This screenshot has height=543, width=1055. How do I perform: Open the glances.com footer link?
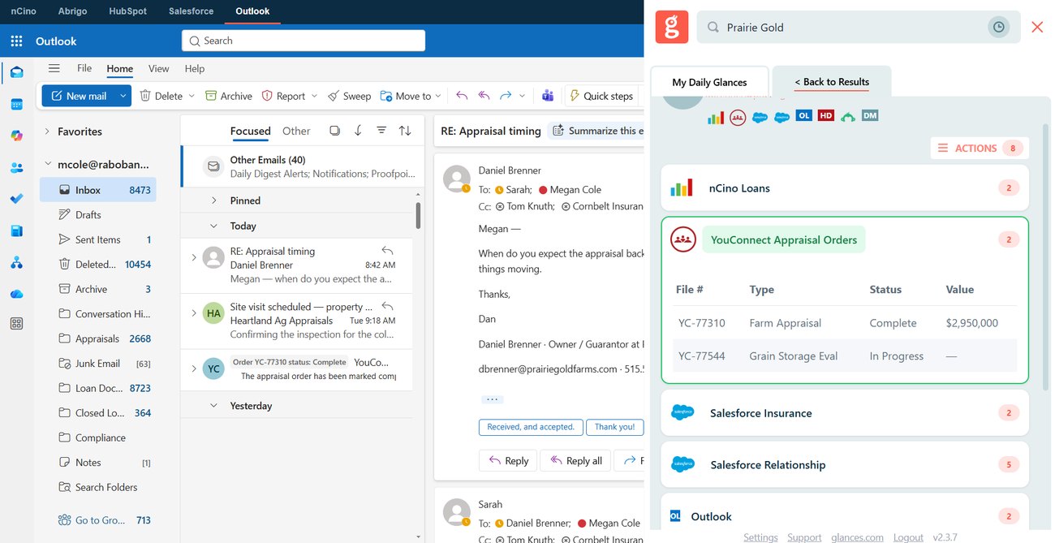[858, 537]
